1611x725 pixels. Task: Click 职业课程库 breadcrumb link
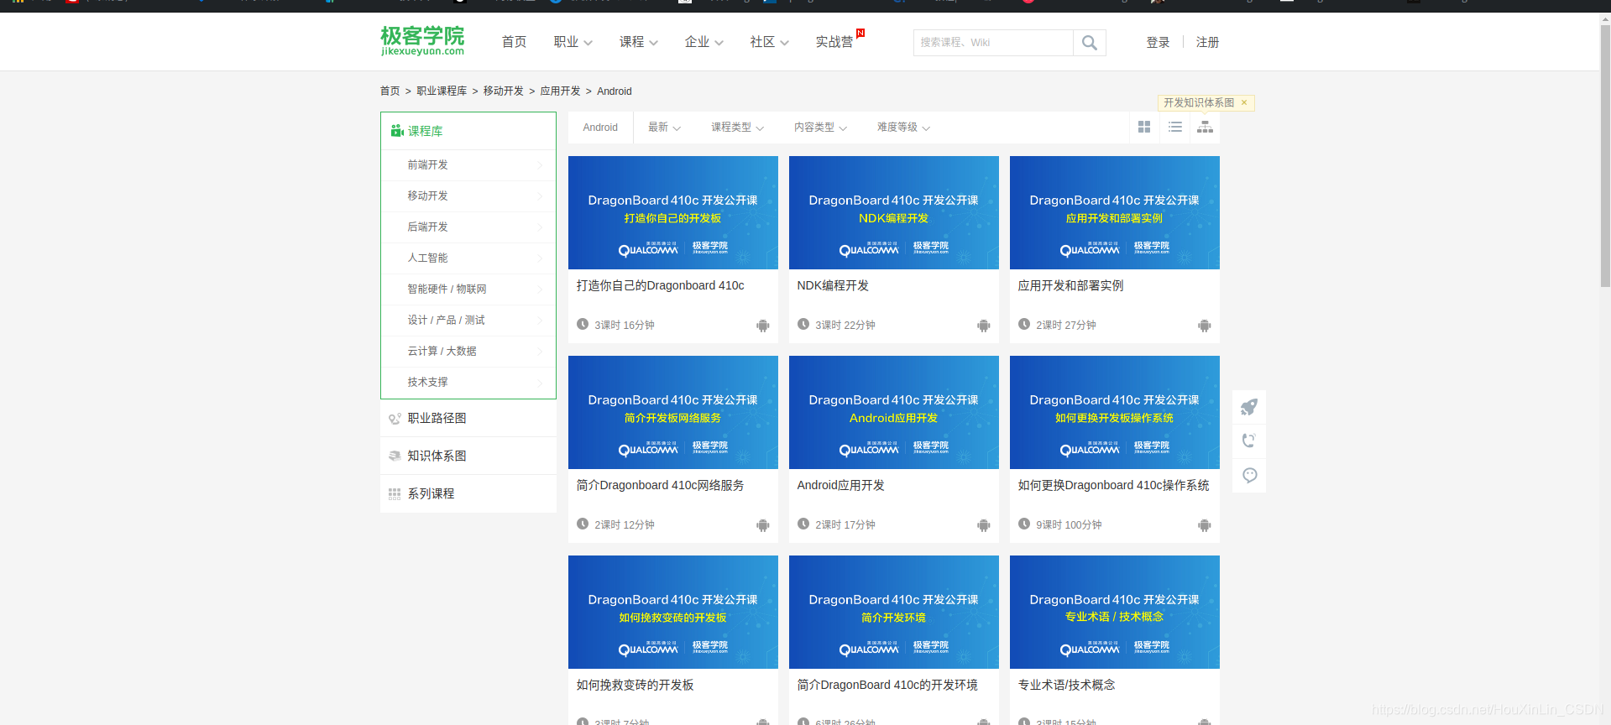point(442,91)
